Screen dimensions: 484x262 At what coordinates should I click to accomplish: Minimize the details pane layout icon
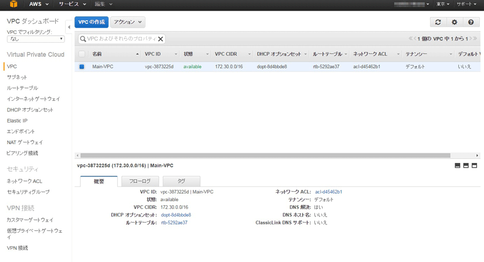458,166
